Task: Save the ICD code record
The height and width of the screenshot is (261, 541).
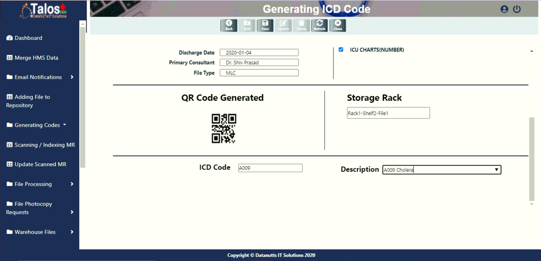Action: (265, 25)
